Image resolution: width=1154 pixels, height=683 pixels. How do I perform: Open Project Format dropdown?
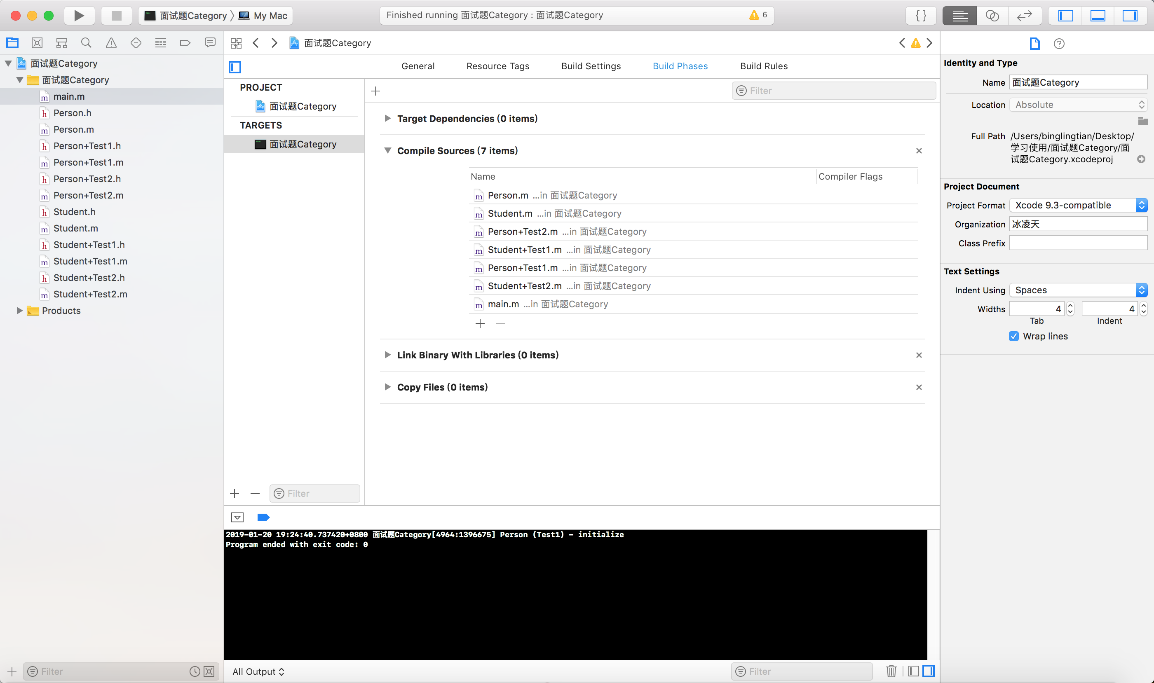click(x=1078, y=205)
